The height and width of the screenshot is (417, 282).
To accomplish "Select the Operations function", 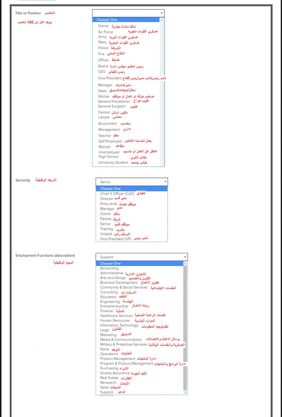I will (x=109, y=354).
